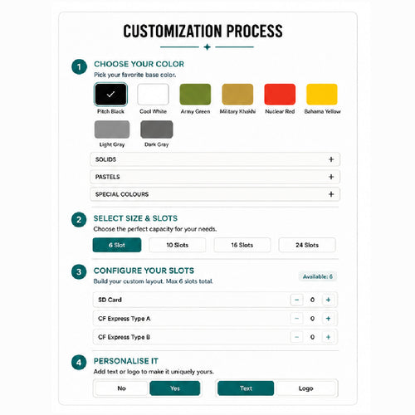Viewport: 415px width, 415px height.
Task: Turn off personalisation with No
Action: point(121,388)
